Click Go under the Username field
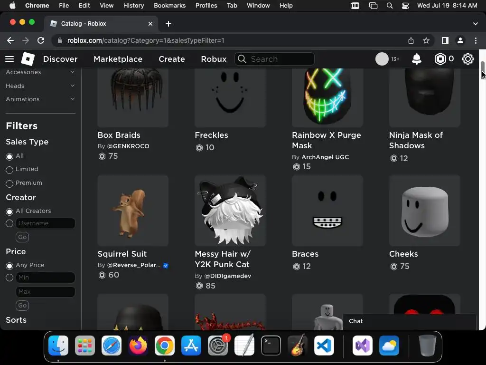The image size is (486, 365). [22, 237]
